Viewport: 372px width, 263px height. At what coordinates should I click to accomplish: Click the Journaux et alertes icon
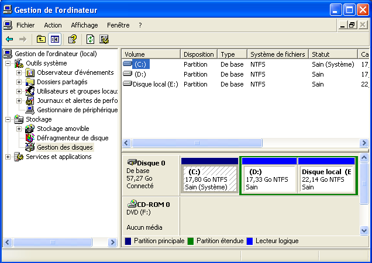pyautogui.click(x=30, y=101)
